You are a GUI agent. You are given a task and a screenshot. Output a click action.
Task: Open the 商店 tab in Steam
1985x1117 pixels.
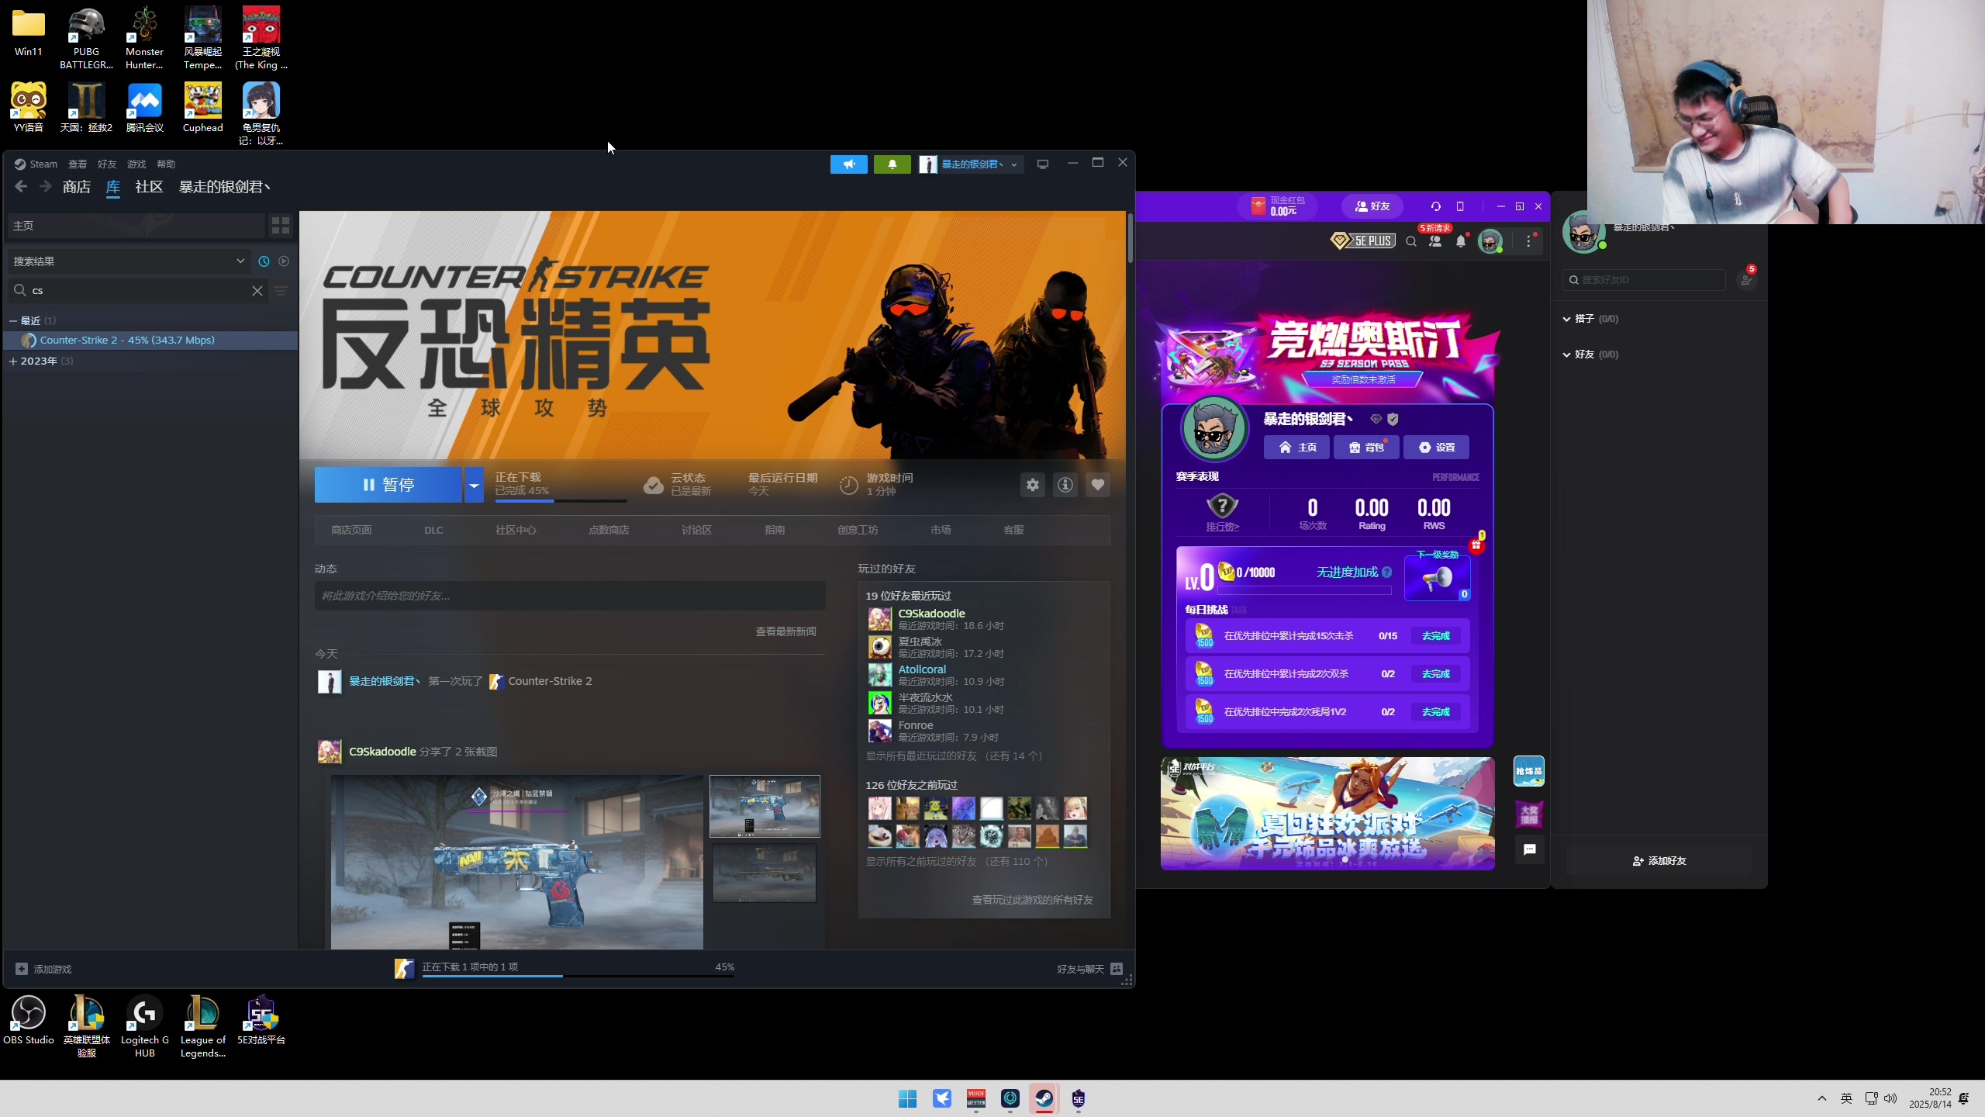[77, 187]
